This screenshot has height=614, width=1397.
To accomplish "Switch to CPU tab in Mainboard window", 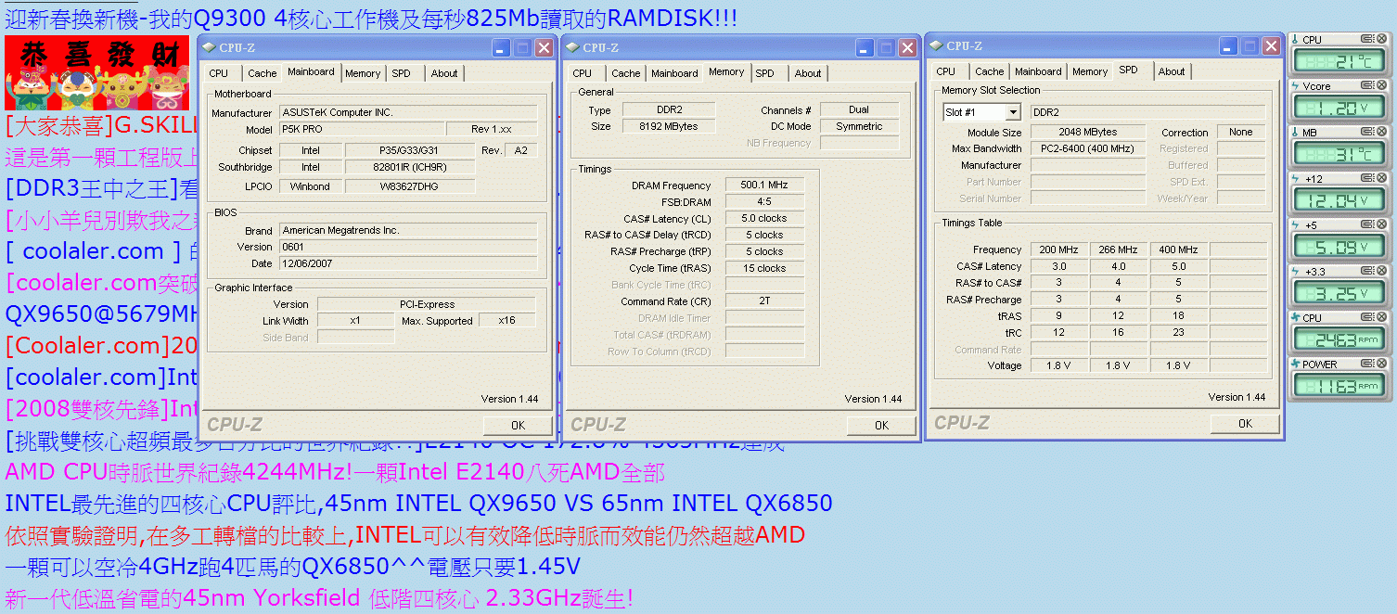I will point(219,73).
